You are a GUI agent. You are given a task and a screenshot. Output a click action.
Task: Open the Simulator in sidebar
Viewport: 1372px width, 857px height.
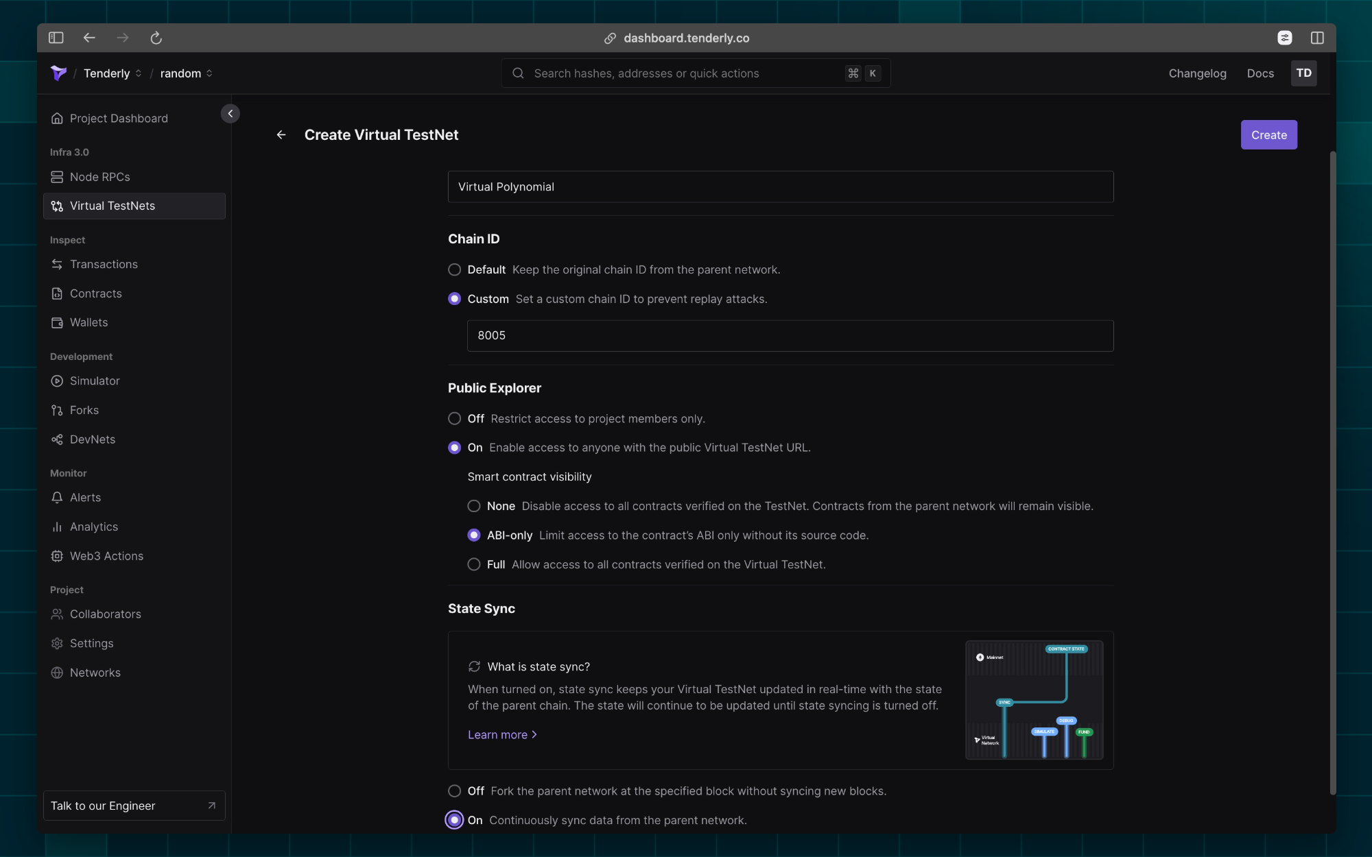[95, 381]
